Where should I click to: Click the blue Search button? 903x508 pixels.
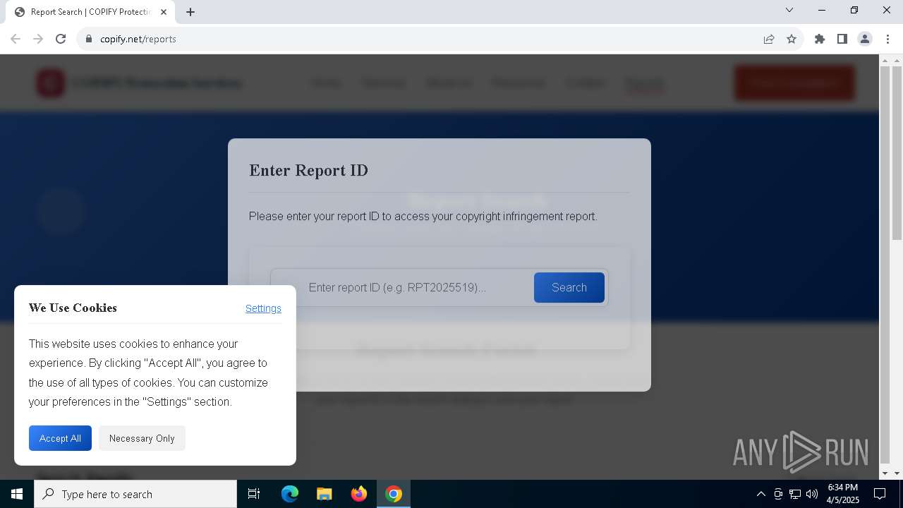pyautogui.click(x=569, y=287)
